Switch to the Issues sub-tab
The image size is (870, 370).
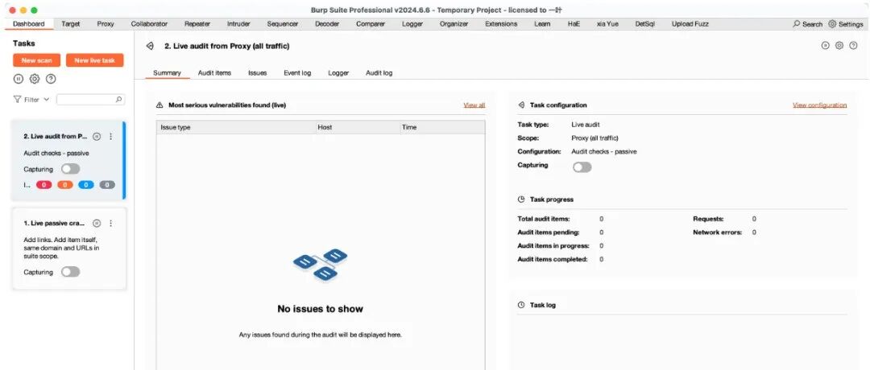[x=258, y=72]
